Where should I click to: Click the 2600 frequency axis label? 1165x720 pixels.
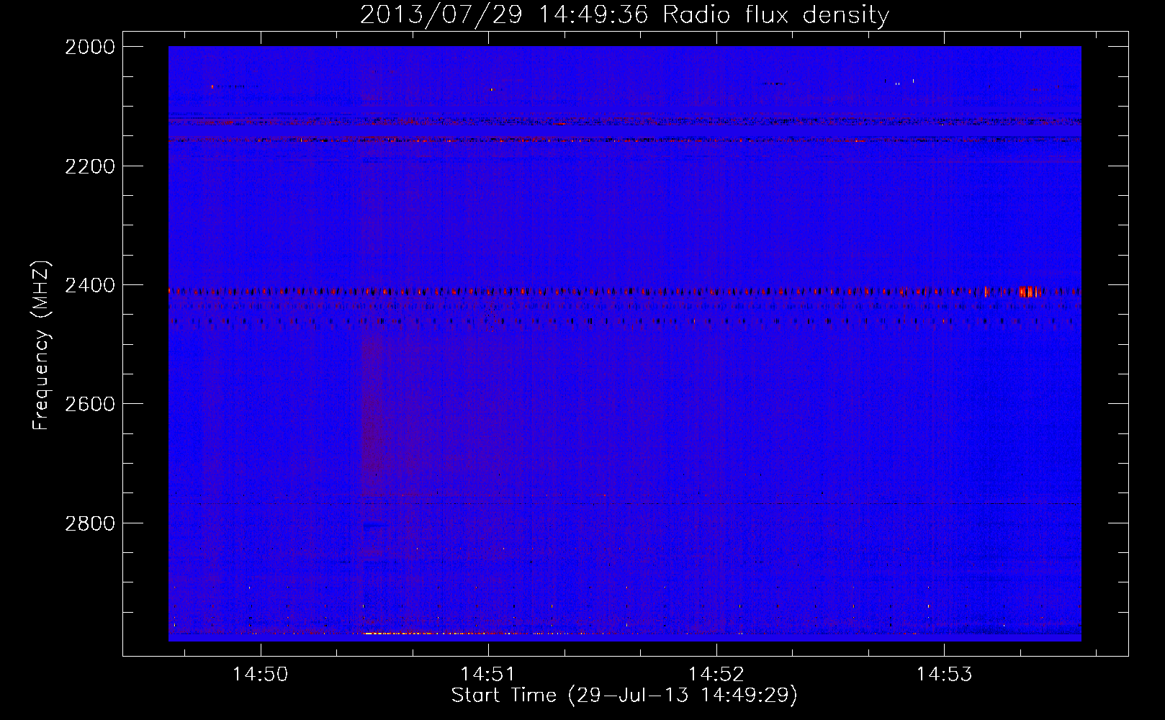90,404
